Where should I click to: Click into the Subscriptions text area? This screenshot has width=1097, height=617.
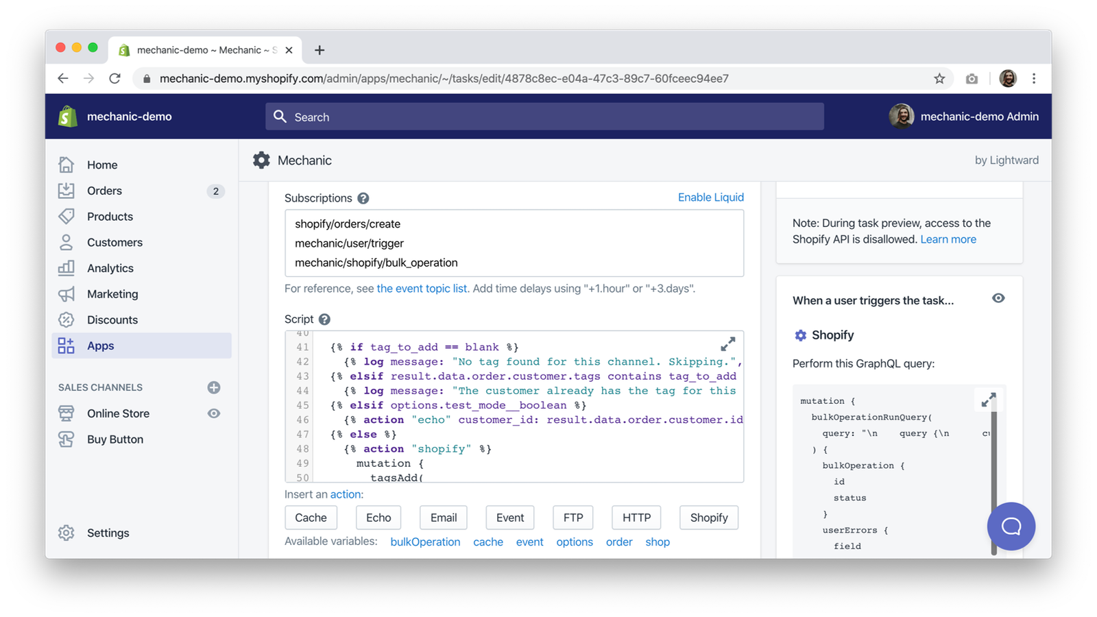point(514,243)
